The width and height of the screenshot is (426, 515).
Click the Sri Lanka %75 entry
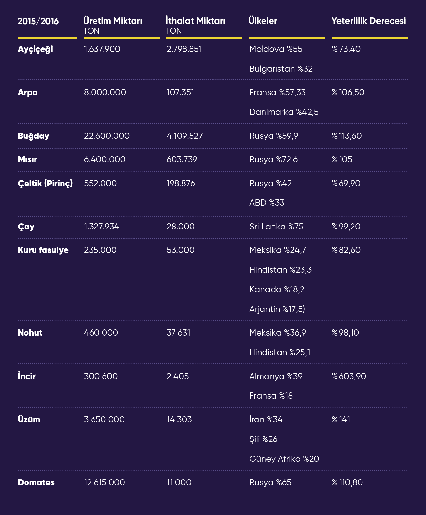click(x=276, y=227)
